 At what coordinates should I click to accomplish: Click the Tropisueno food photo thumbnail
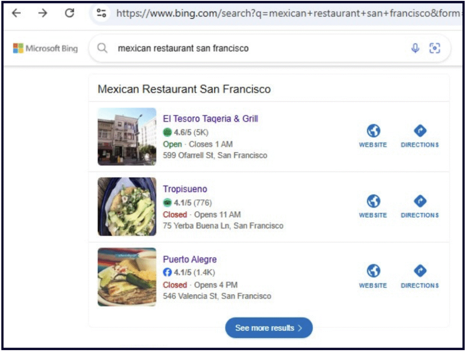coord(127,207)
